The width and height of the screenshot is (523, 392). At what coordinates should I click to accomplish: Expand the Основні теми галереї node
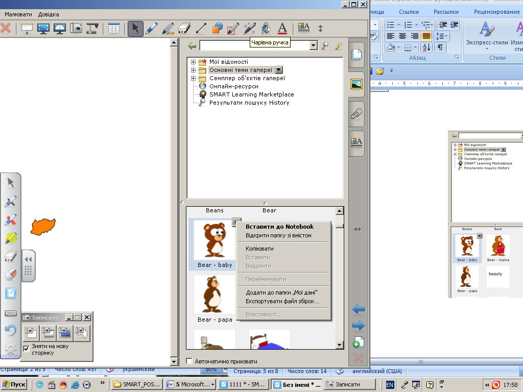click(x=193, y=70)
